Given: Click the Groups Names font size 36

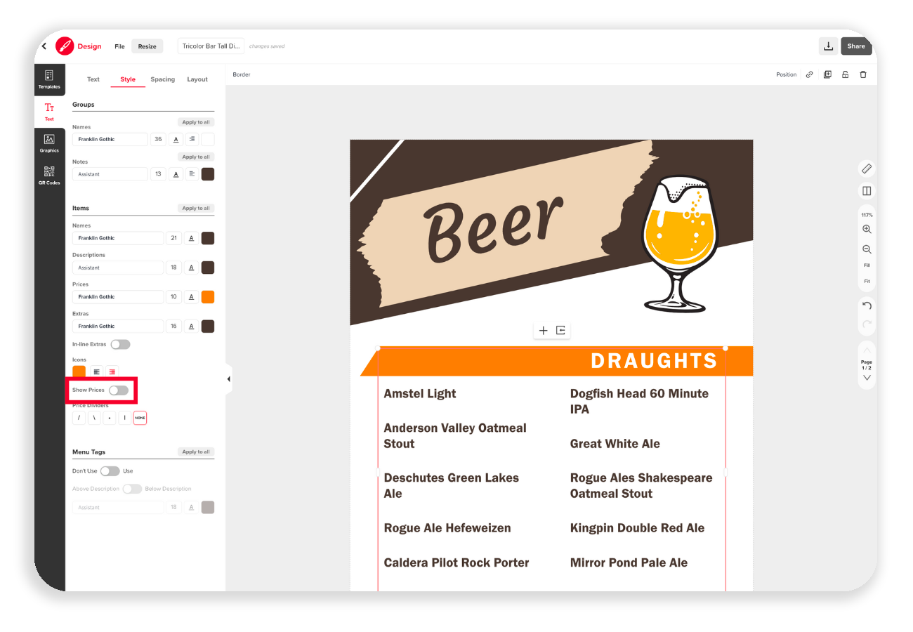Looking at the screenshot, I should coord(159,139).
